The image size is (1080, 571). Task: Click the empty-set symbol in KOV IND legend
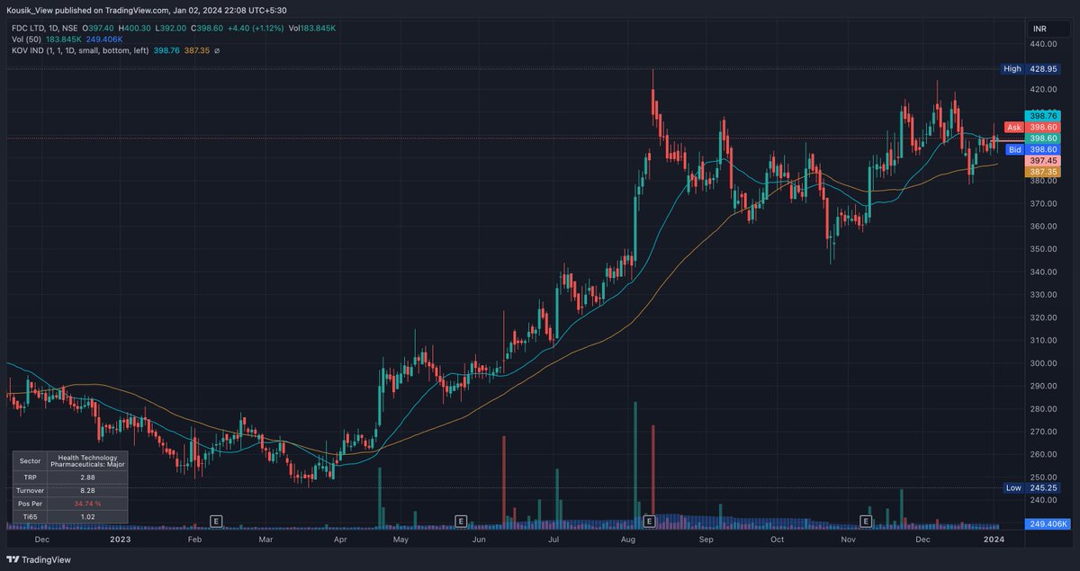click(x=217, y=51)
